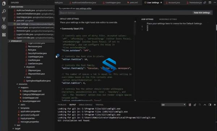Select the User Settings scope tab
Screen dimensions: 217x131
tap(147, 19)
